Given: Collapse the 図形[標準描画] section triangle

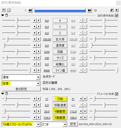Looking at the screenshot, I should pyautogui.click(x=2, y=15).
